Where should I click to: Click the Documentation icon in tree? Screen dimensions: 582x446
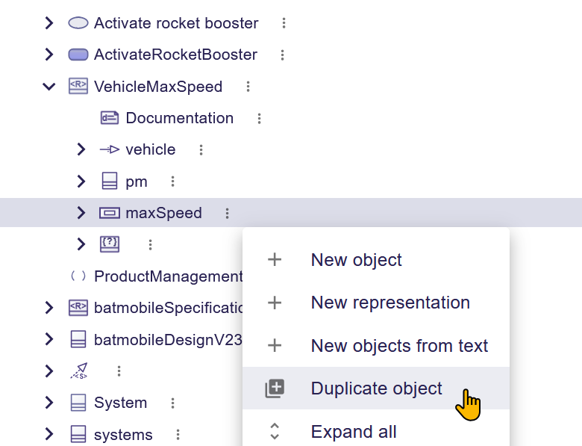[x=109, y=118]
